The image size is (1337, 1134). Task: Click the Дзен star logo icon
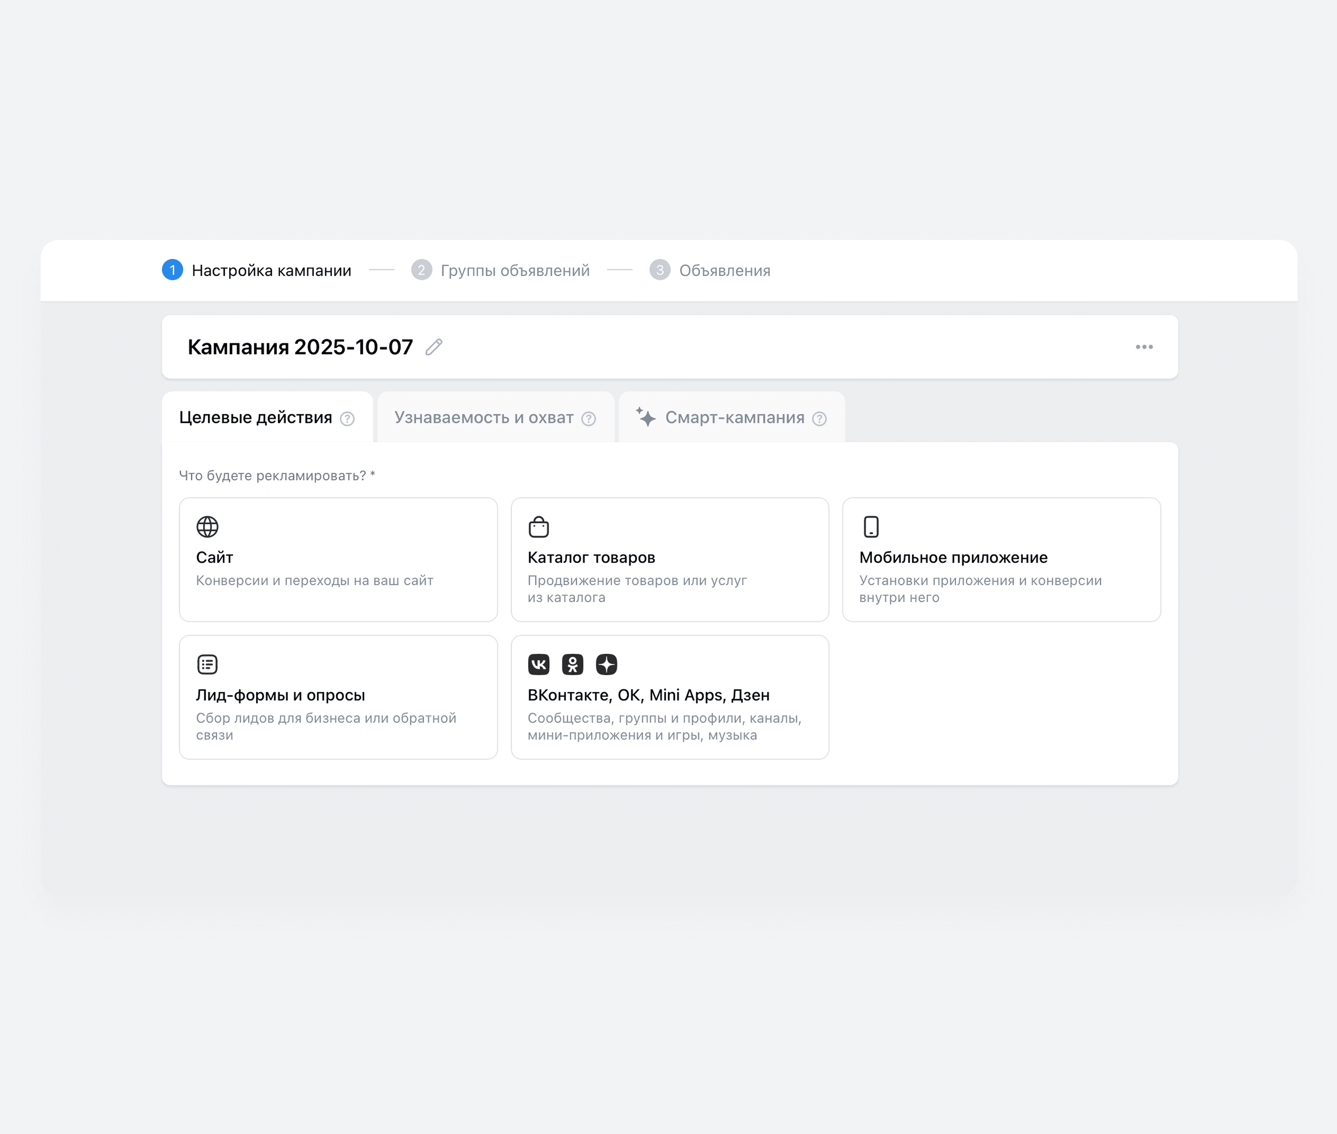coord(606,664)
